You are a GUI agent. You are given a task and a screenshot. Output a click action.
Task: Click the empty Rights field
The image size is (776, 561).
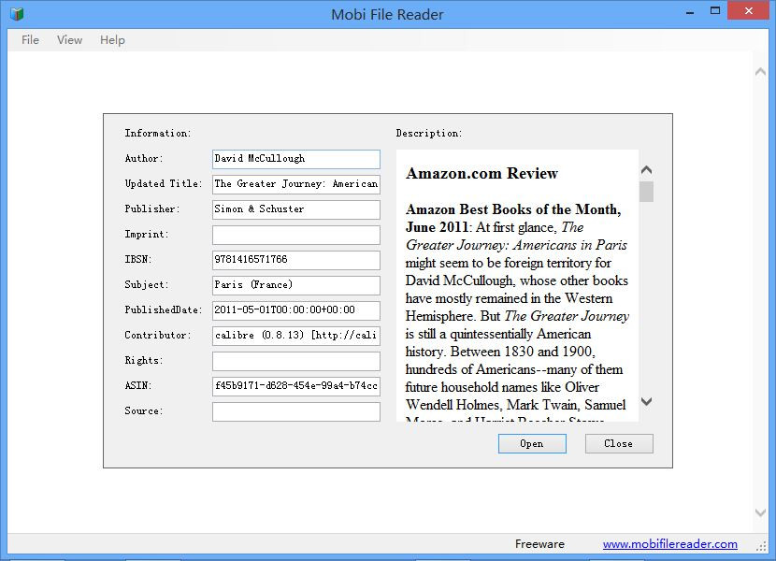(x=296, y=361)
